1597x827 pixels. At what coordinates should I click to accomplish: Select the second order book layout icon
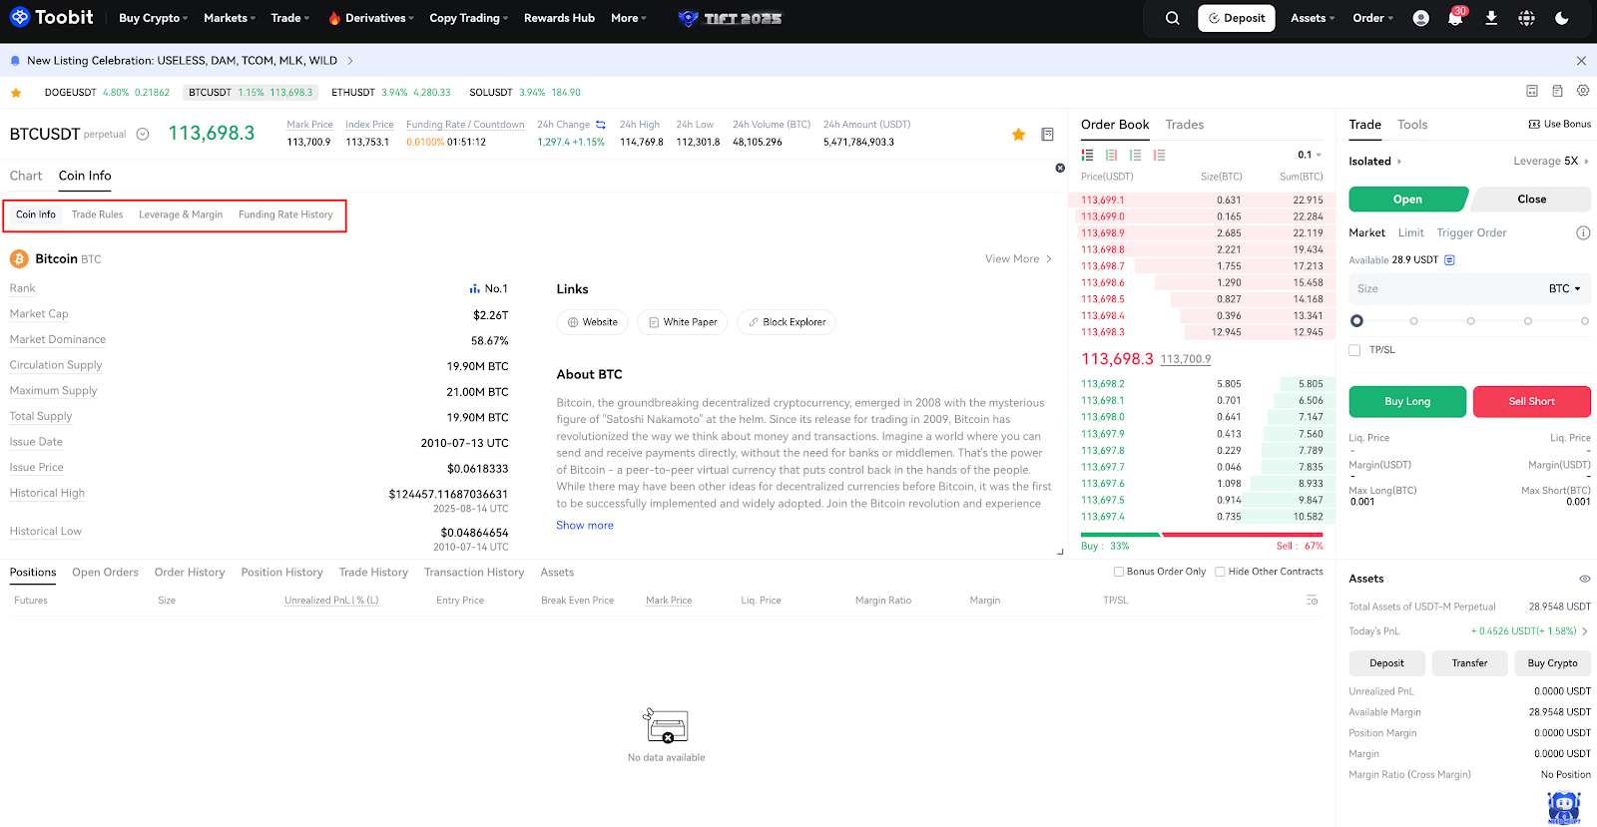pyautogui.click(x=1111, y=155)
